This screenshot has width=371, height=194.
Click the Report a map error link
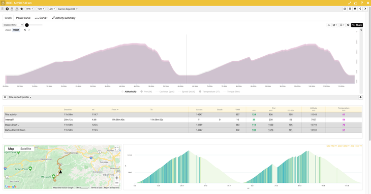[112, 187]
